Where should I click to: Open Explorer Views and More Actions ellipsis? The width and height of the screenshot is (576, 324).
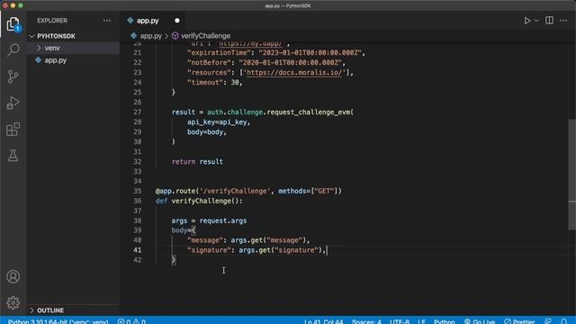click(x=107, y=21)
